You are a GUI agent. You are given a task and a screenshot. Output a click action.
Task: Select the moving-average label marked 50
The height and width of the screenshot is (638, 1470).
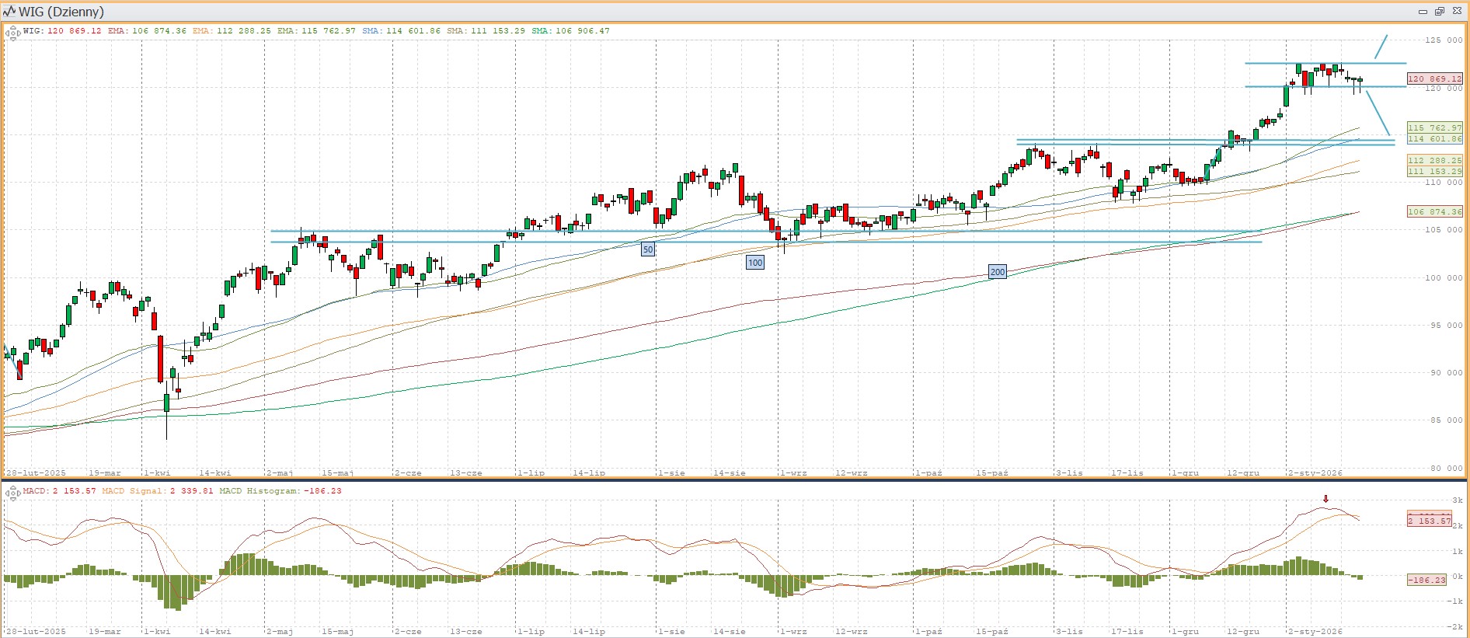tap(647, 249)
